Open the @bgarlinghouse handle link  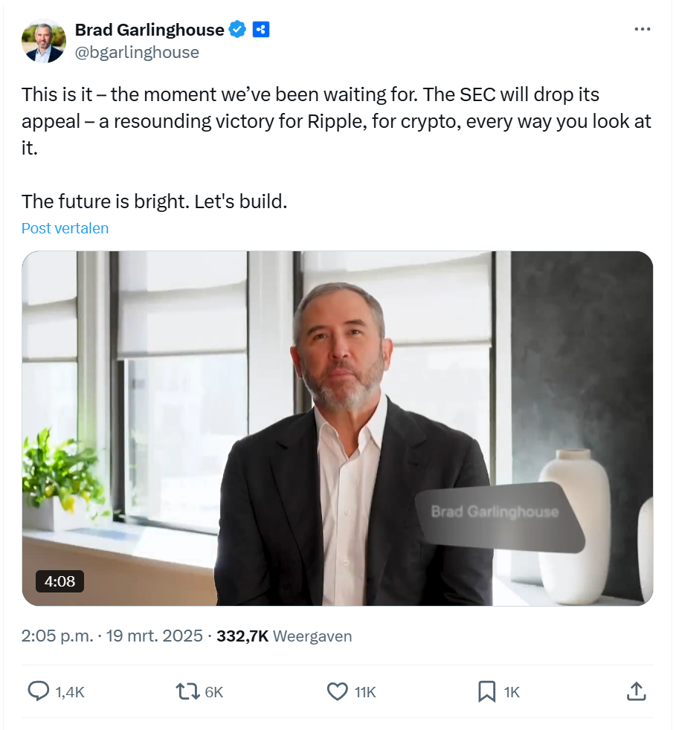click(137, 52)
